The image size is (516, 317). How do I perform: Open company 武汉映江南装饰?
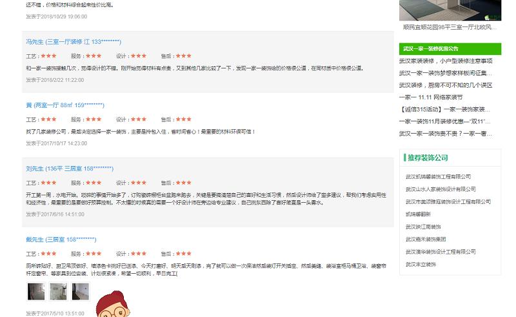tap(423, 227)
